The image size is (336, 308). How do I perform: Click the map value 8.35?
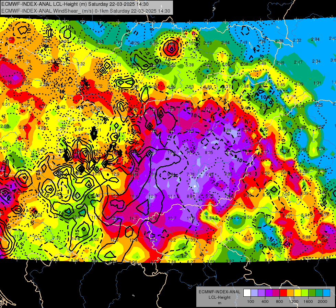tap(209, 153)
